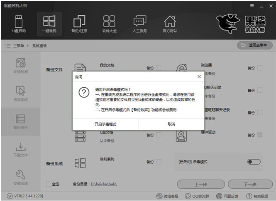Viewport: 276px width, 201px height.
Task: Click the 下载文件 sidebar step
Action: pyautogui.click(x=21, y=150)
